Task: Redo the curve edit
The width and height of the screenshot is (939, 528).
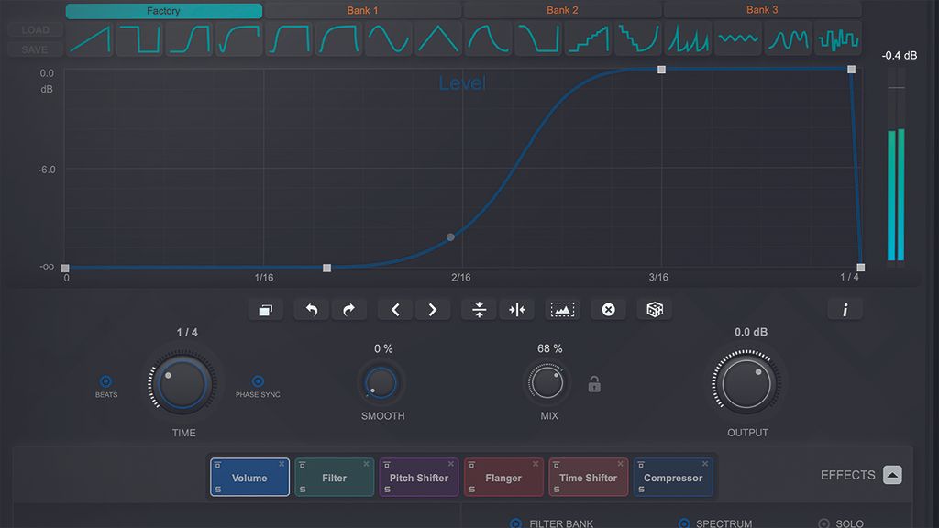Action: click(348, 309)
